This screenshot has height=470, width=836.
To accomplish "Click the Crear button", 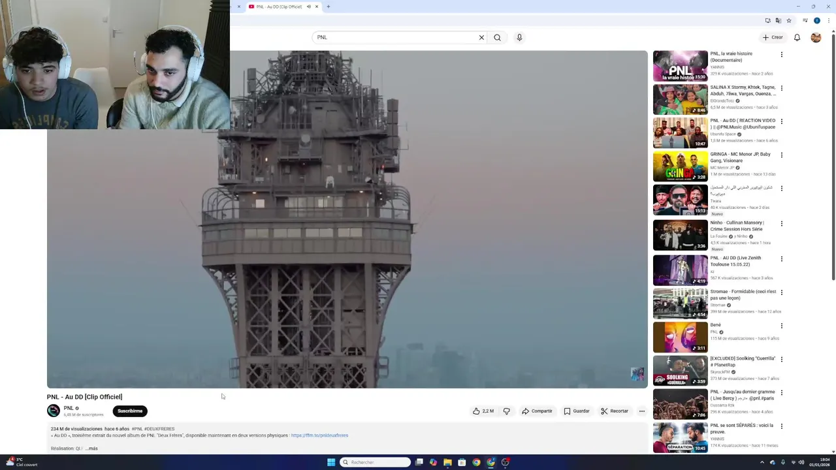I will (x=773, y=37).
